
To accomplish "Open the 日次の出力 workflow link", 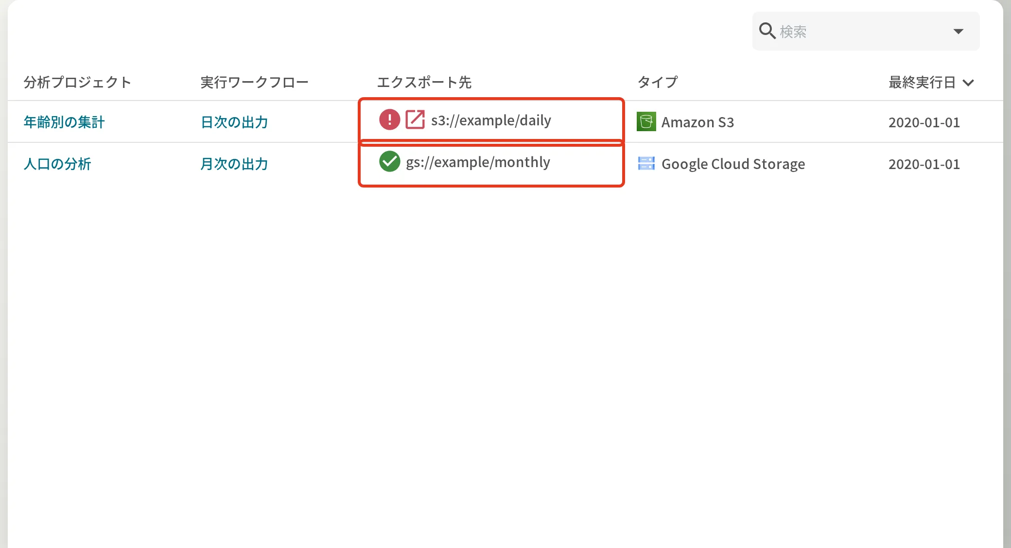I will pos(234,122).
